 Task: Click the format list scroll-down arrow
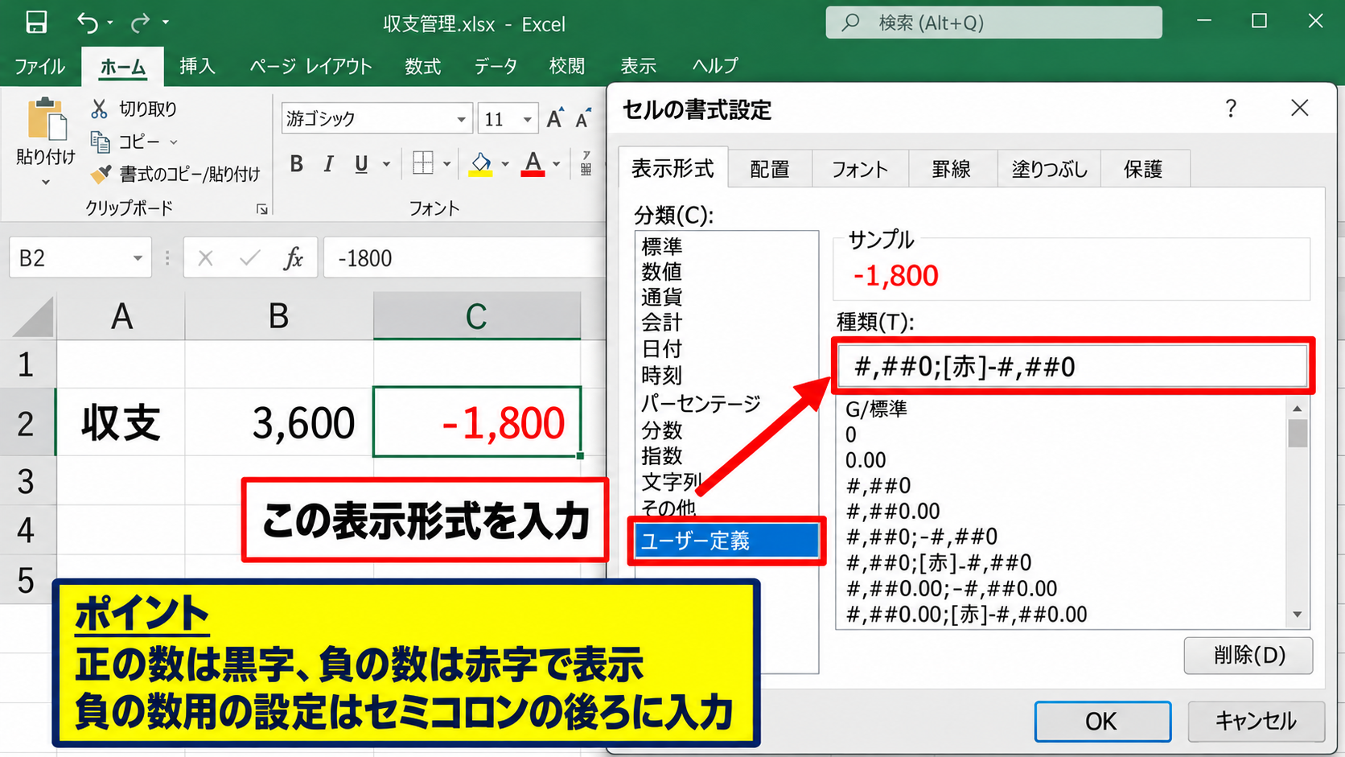[x=1297, y=615]
